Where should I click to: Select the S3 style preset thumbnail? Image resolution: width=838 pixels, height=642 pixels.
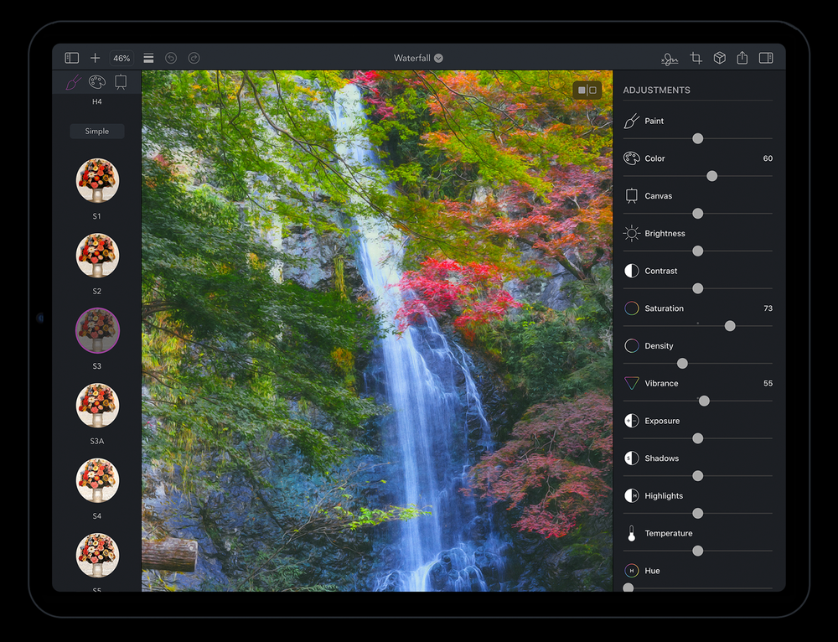[96, 330]
